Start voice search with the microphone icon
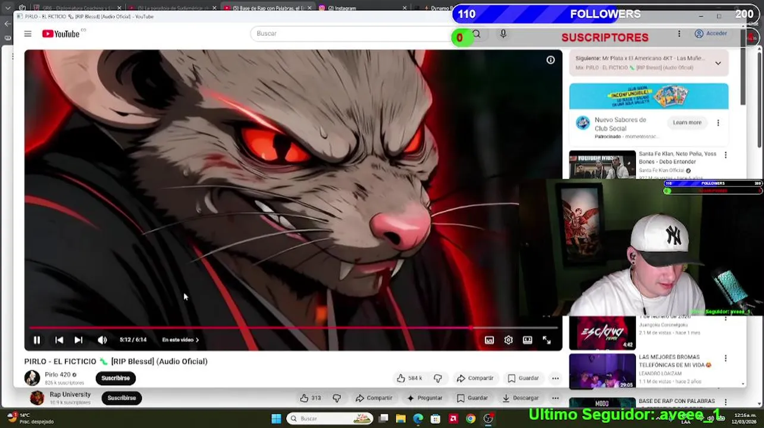 coord(503,34)
